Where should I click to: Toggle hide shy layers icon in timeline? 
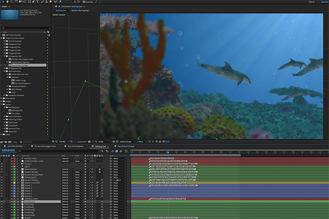click(x=112, y=151)
